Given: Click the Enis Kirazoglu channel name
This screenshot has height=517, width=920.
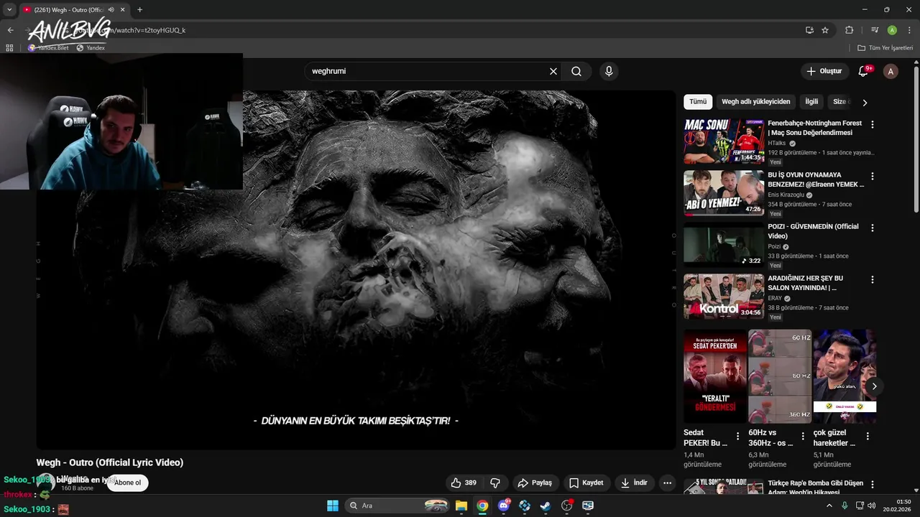Looking at the screenshot, I should (x=786, y=195).
